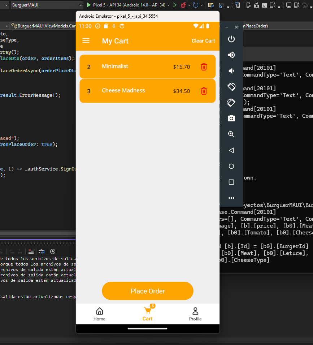Click the information icon in the phone status bar

click(97, 26)
